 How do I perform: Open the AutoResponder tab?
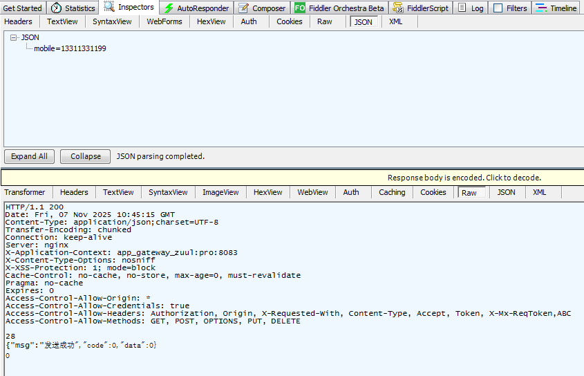click(196, 8)
